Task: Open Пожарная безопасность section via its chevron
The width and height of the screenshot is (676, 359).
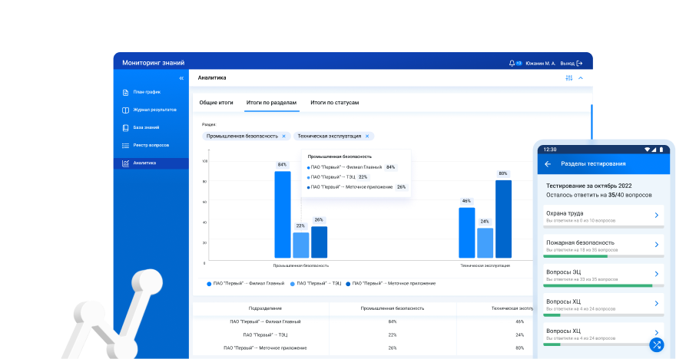Action: (657, 245)
